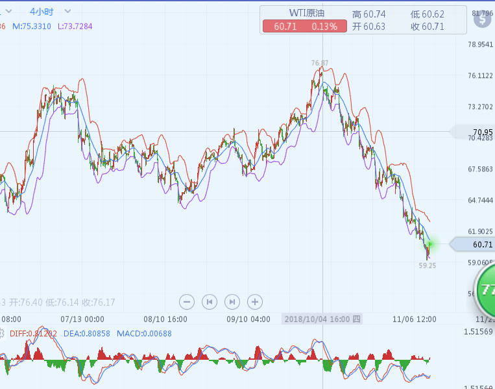Click the dollar coin icon at top right
The width and height of the screenshot is (495, 389).
point(482,18)
